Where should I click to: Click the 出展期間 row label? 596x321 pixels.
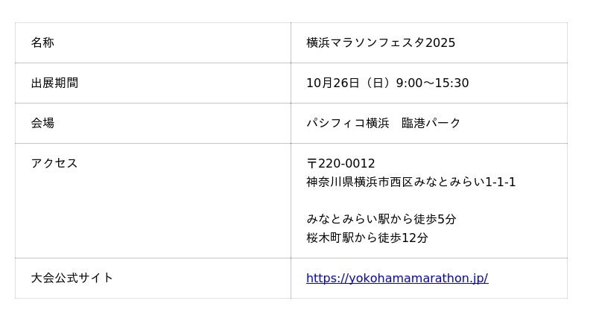[x=54, y=83]
